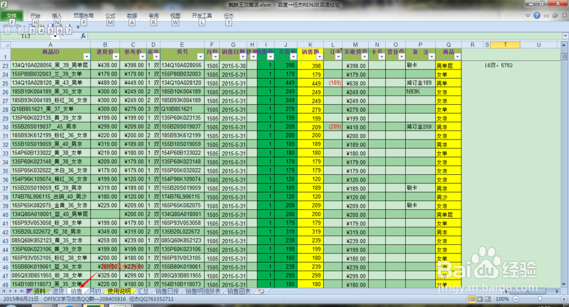569x307 pixels.
Task: Open filter dropdown for 销售额 column
Action: [x=319, y=57]
